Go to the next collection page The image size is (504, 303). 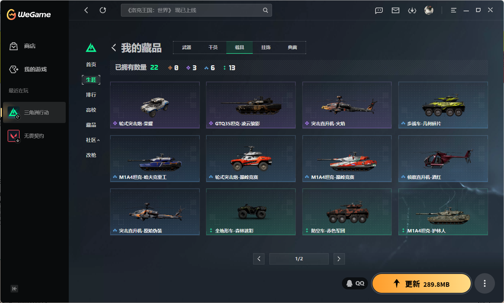point(339,259)
